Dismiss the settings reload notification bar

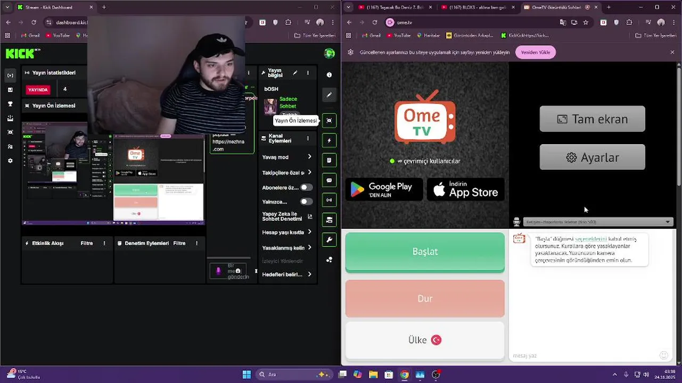[x=672, y=52]
